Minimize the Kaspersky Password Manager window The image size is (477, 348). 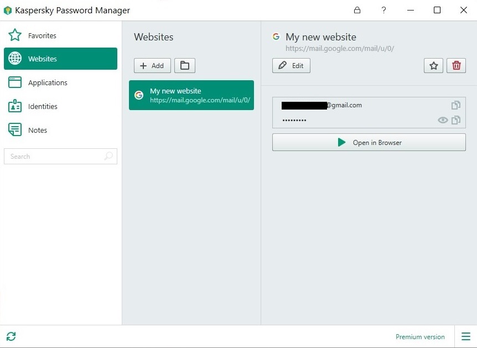[x=411, y=10]
